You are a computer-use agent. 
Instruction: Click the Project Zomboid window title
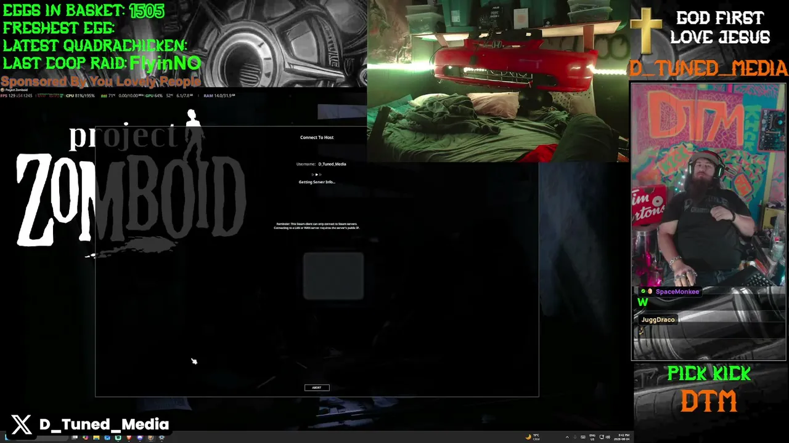point(17,90)
